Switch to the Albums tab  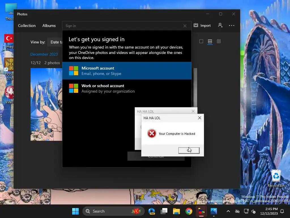click(x=49, y=26)
